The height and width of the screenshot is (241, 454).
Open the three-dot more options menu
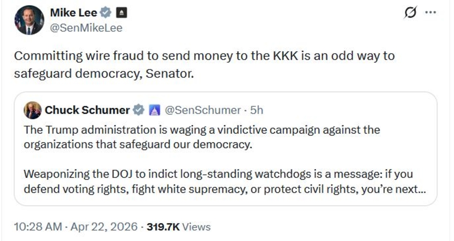(x=430, y=13)
